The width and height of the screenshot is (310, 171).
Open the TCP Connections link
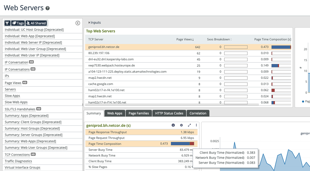click(17, 155)
